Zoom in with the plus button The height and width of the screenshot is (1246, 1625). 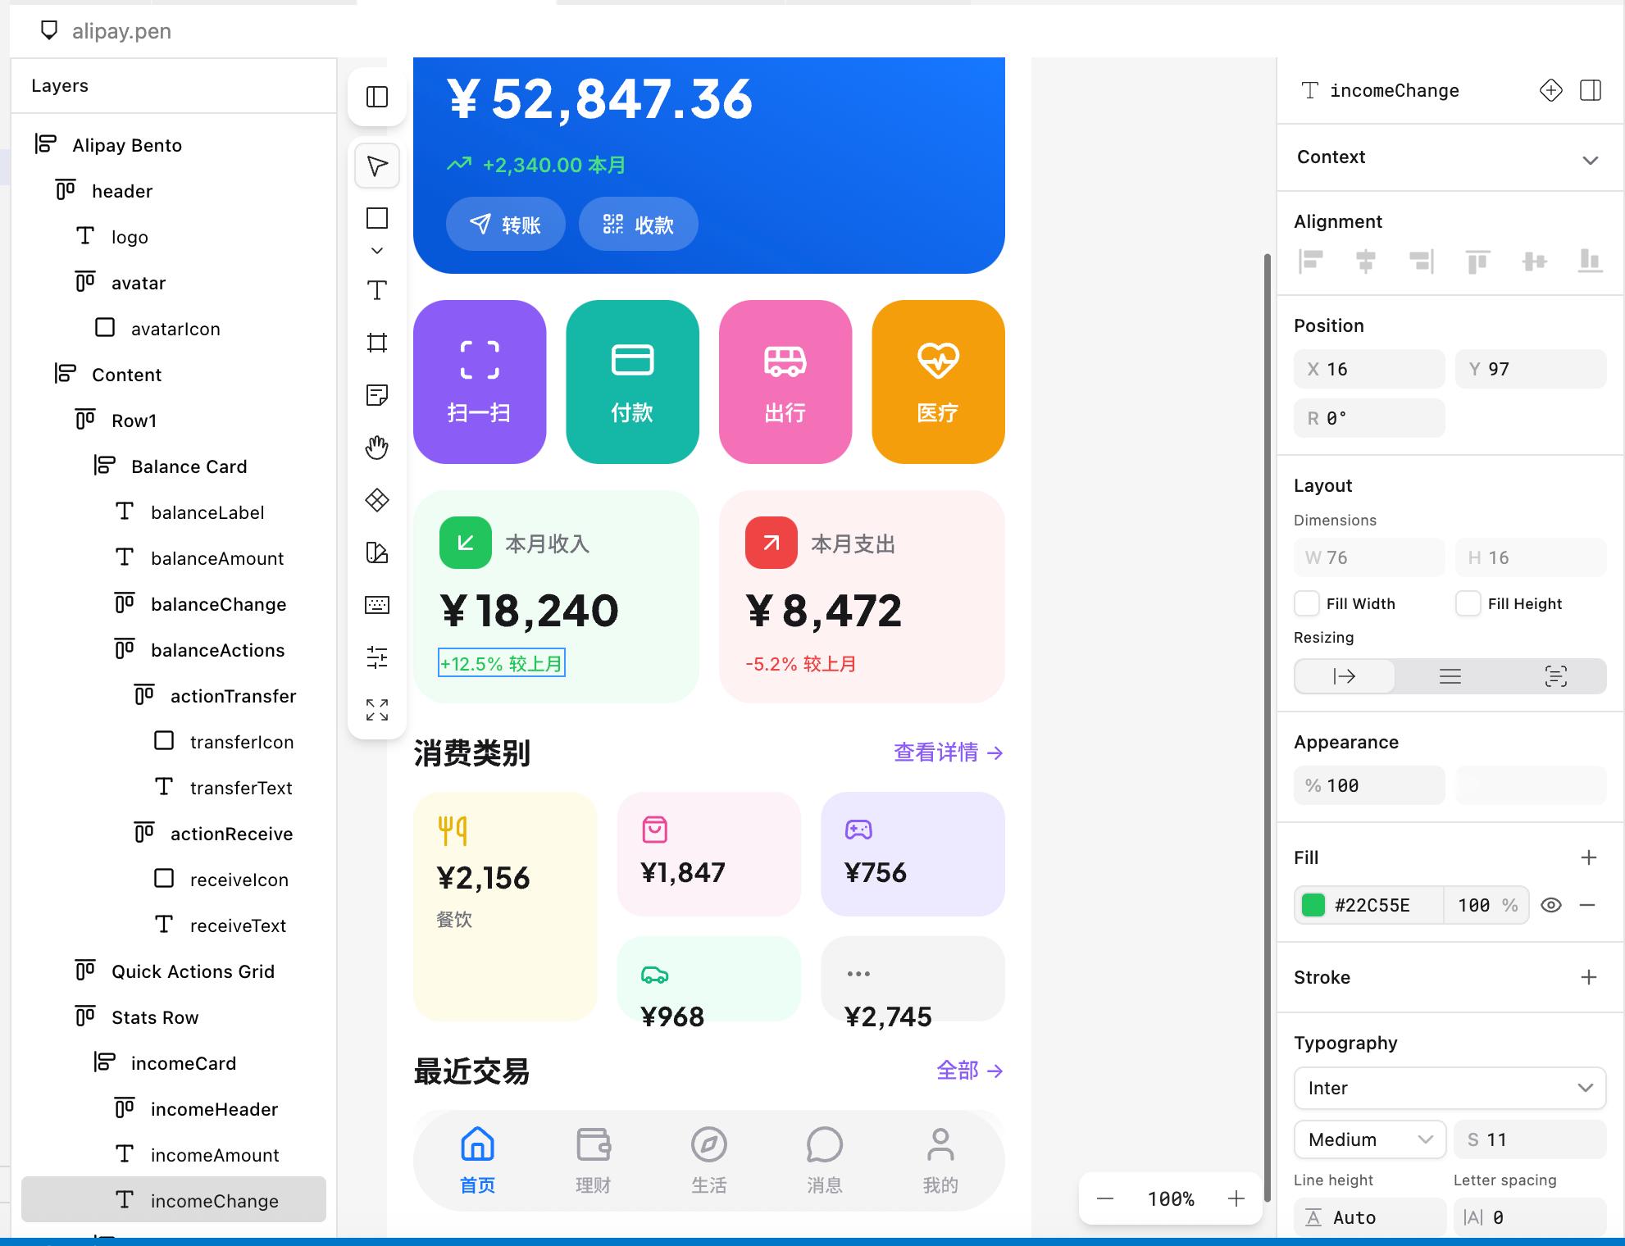point(1236,1198)
